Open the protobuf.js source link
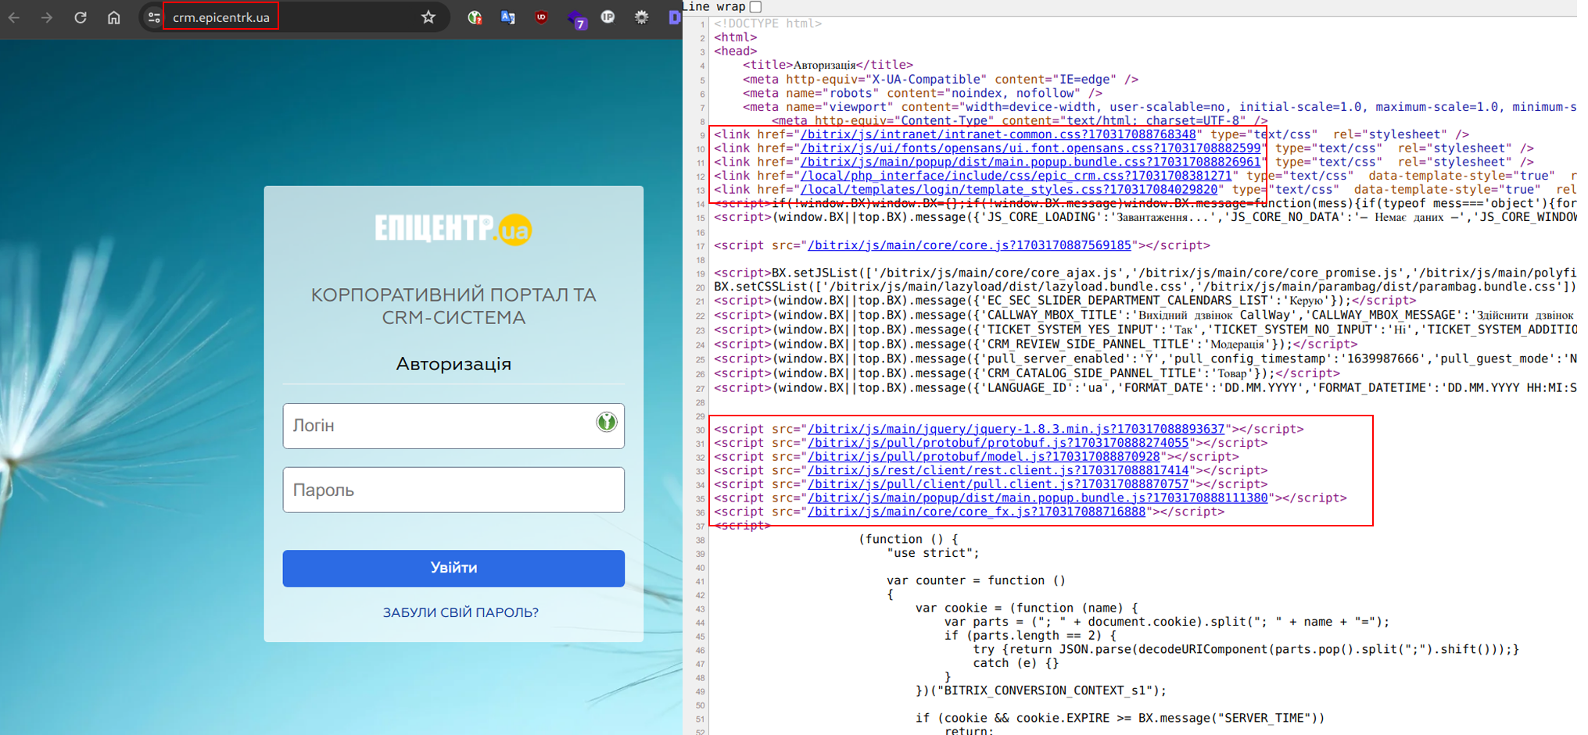The image size is (1588, 735). pyautogui.click(x=998, y=443)
